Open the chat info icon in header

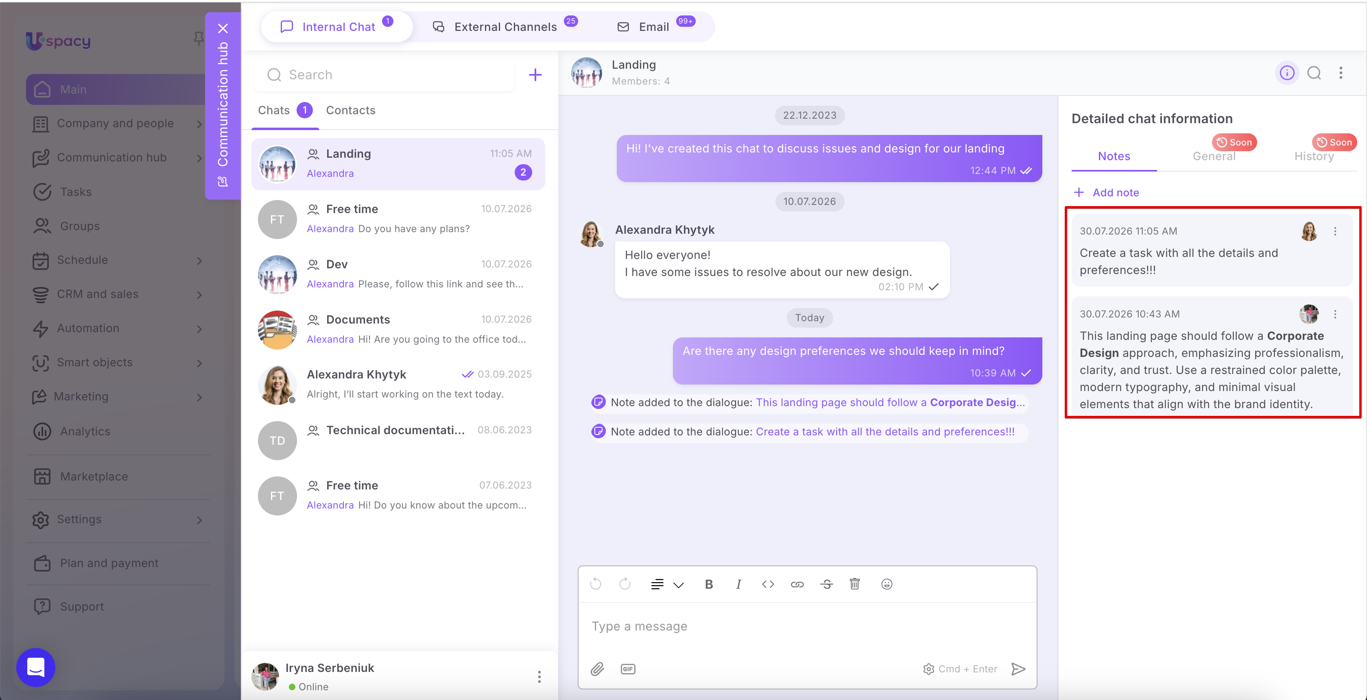point(1287,73)
